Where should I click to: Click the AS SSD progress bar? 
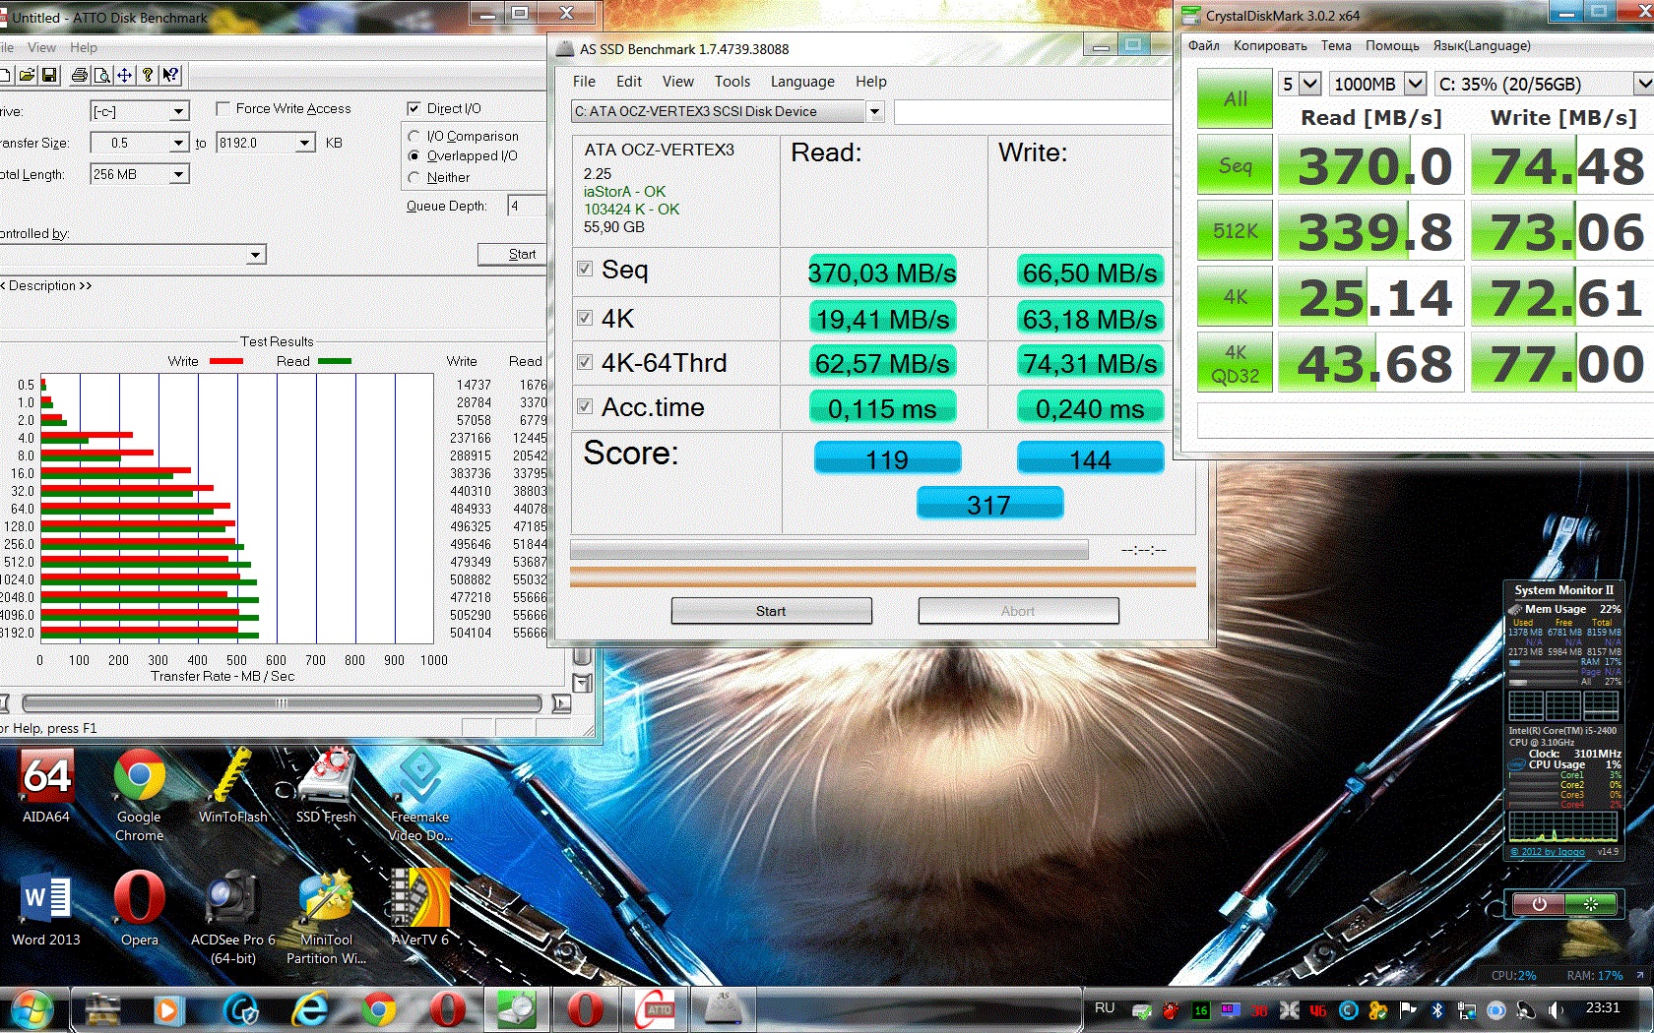[829, 550]
